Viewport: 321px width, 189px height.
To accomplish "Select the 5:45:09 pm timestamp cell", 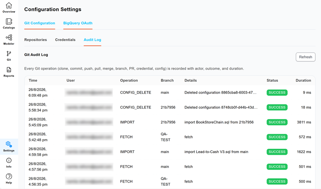I will [x=38, y=122].
